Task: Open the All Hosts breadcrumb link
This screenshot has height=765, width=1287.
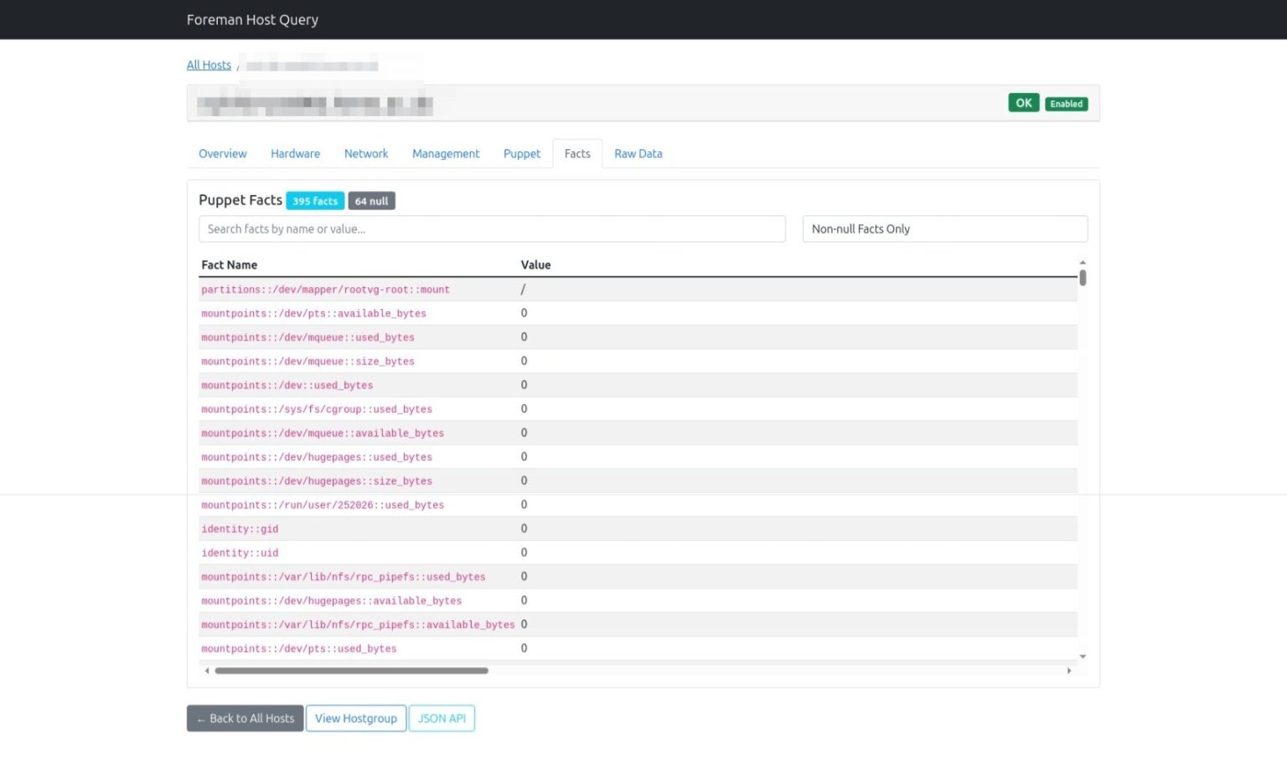Action: click(x=208, y=64)
